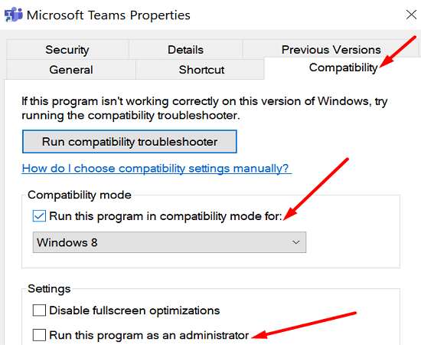Select the Compatibility tab
The height and width of the screenshot is (345, 421).
(343, 67)
